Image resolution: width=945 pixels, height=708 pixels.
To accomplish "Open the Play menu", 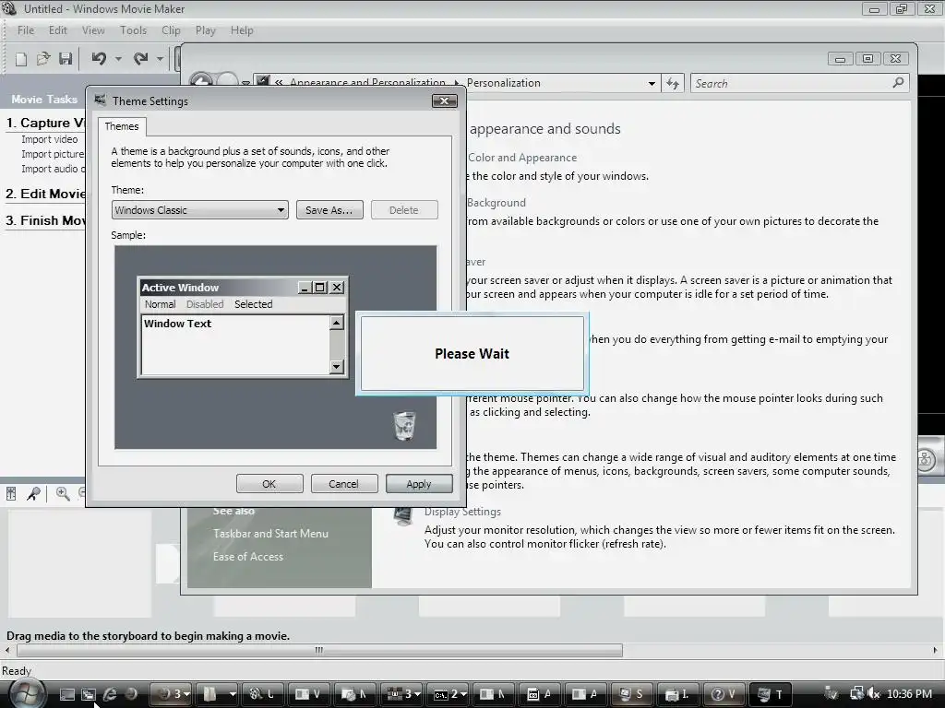I will (x=206, y=30).
